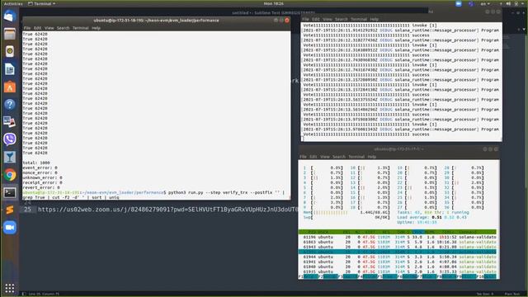Open the 'en' keyboard layout dropdown
The image size is (528, 297).
(x=485, y=3)
